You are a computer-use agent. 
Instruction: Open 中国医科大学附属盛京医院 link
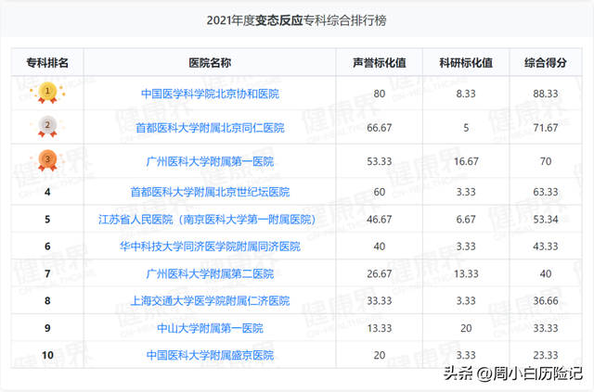210,355
